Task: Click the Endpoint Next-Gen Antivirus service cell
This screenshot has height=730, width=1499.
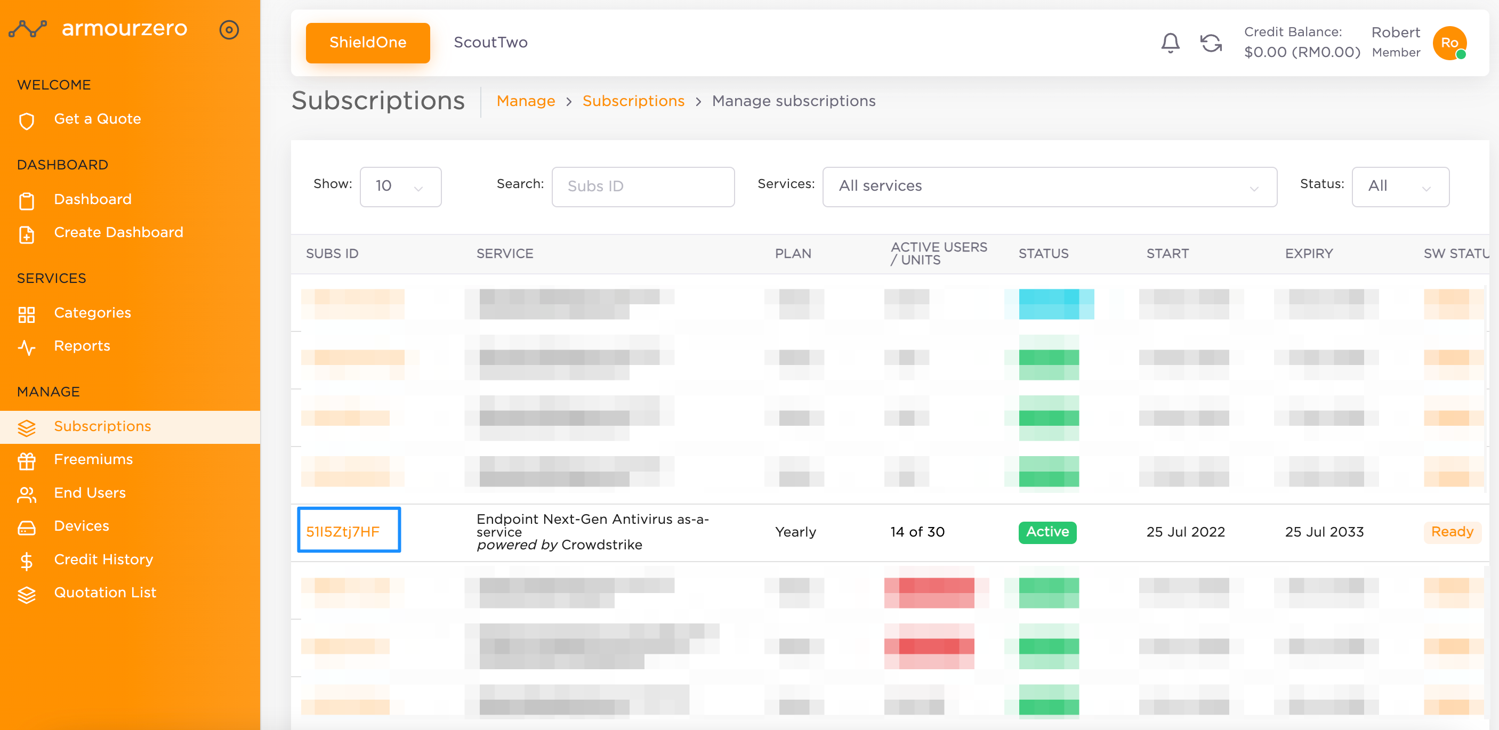Action: 592,532
